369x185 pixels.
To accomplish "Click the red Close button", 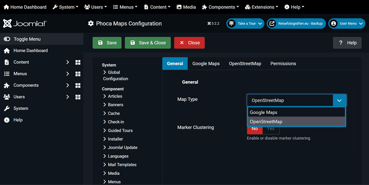I will pos(189,43).
